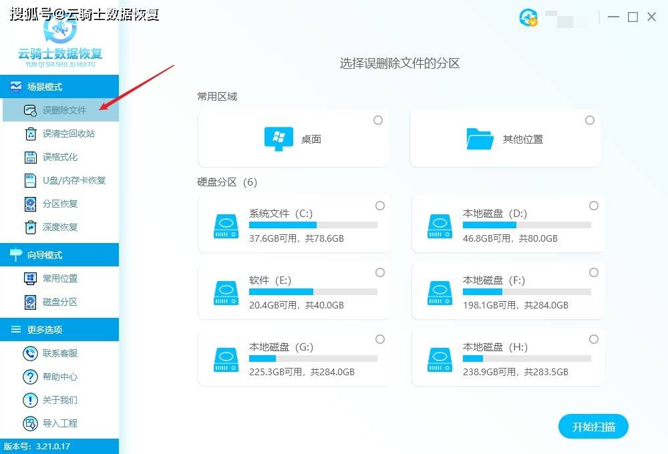This screenshot has height=454, width=668.
Task: Click the text 225.3GB可用, 共284.0GB
Action: pyautogui.click(x=302, y=373)
